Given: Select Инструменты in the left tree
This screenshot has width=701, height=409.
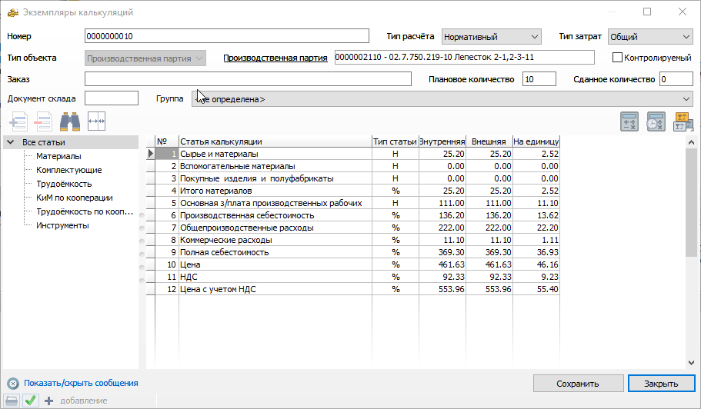Looking at the screenshot, I should tap(62, 225).
